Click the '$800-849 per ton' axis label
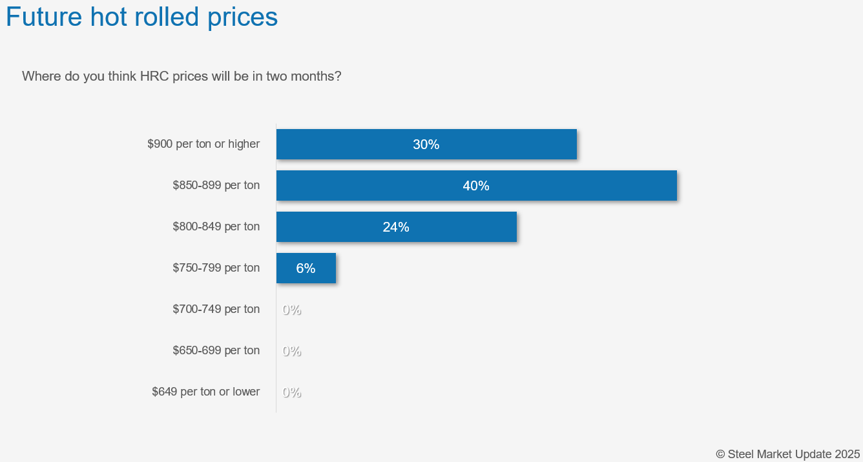Image resolution: width=863 pixels, height=462 pixels. point(216,226)
